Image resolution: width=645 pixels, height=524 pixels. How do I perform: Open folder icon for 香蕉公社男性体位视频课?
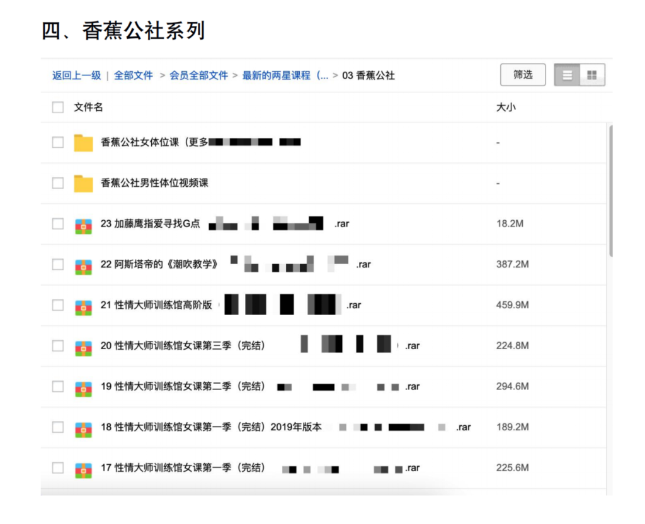point(84,183)
